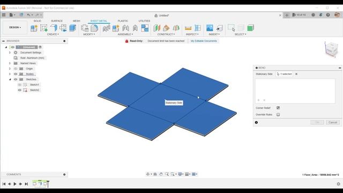The width and height of the screenshot is (343, 193).
Task: Expand the CONSTRUCT dropdown menu
Action: 166,34
